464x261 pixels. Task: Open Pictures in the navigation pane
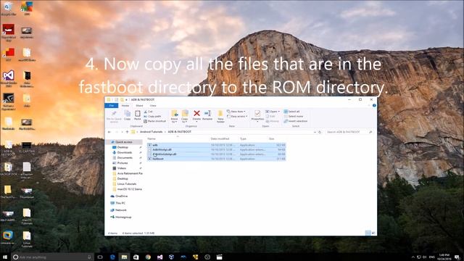123,163
